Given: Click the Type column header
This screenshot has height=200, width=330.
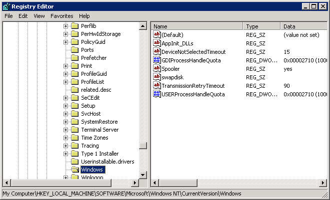Looking at the screenshot, I should (x=261, y=26).
